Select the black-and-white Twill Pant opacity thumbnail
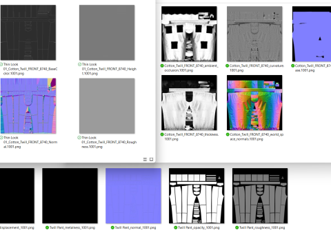The image size is (331, 248). (x=197, y=196)
